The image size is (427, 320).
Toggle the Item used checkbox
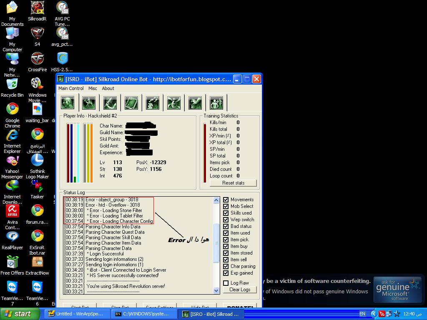point(226,233)
